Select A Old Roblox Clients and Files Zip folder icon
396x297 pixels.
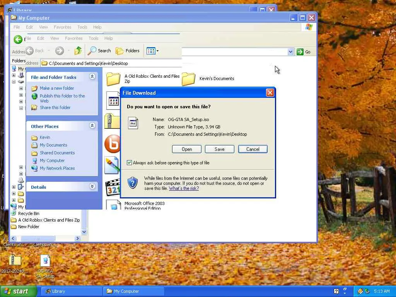point(113,79)
